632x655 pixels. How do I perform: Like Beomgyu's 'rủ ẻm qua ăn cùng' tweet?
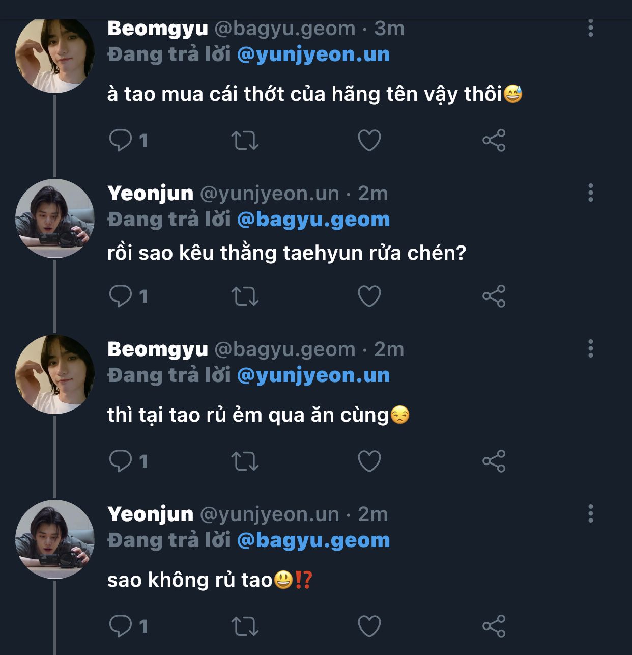pyautogui.click(x=369, y=461)
